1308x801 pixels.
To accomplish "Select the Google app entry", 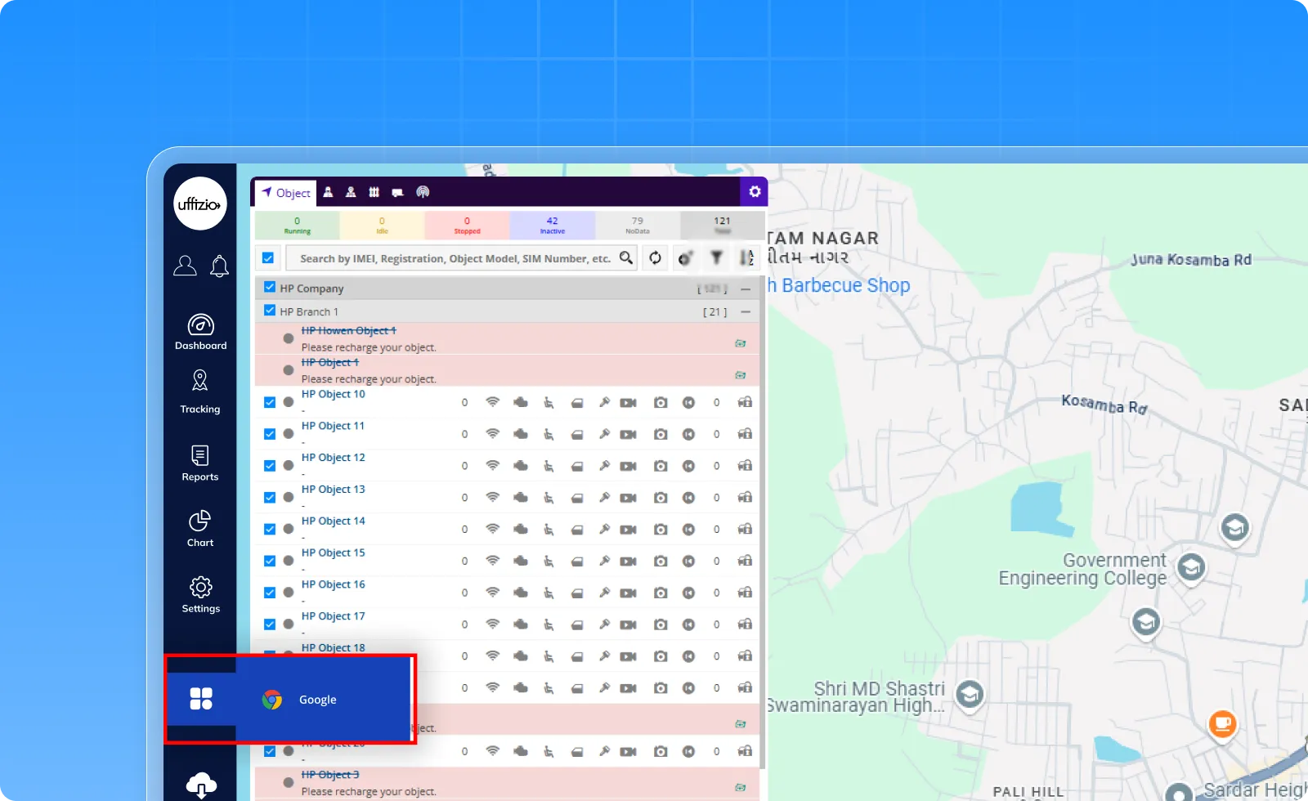I will tap(317, 700).
